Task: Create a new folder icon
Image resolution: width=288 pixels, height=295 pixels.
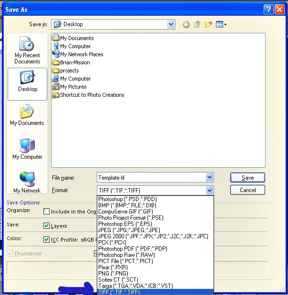Action: [x=208, y=24]
